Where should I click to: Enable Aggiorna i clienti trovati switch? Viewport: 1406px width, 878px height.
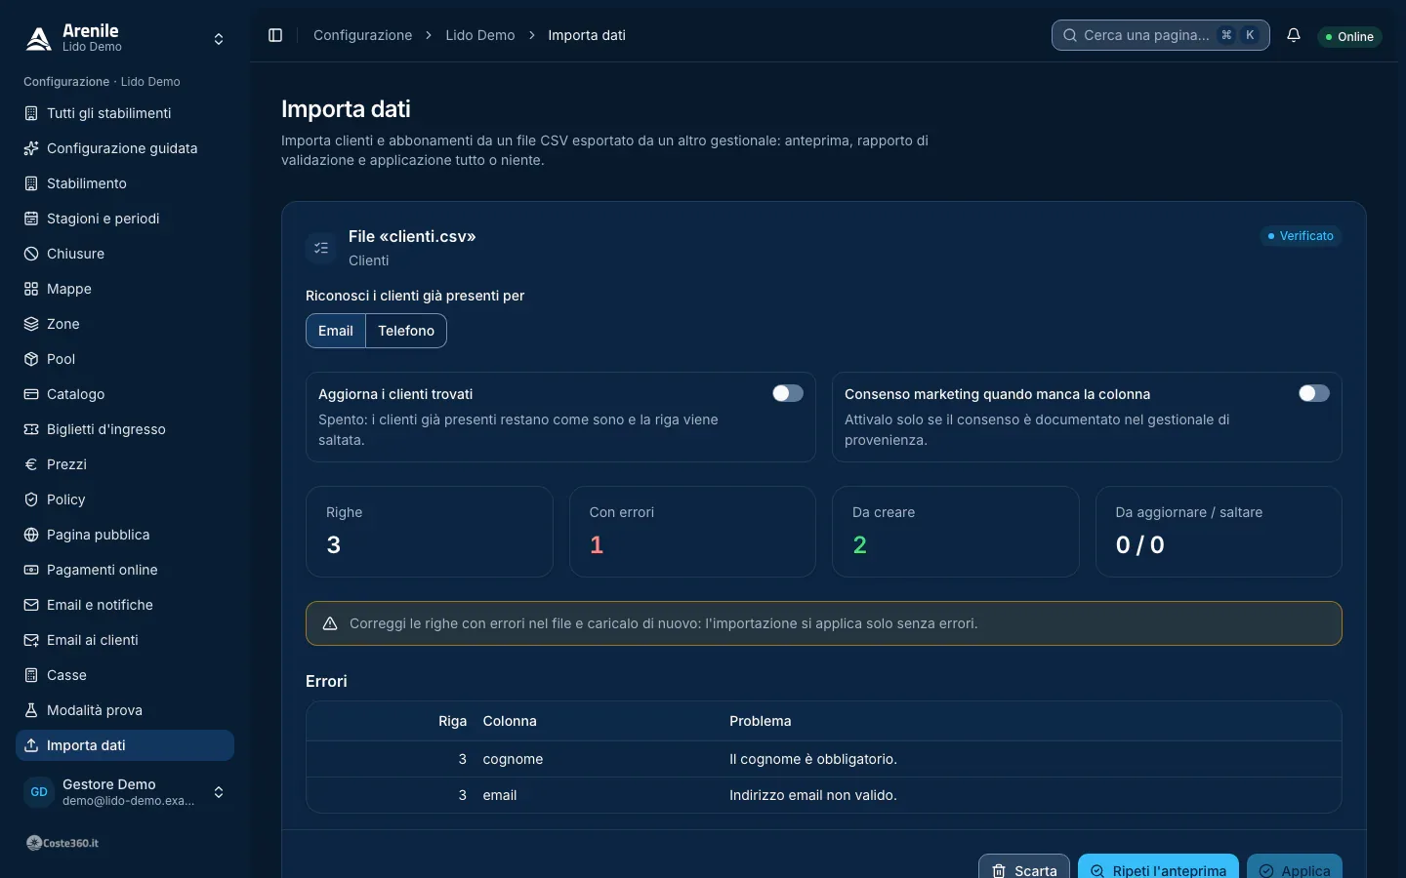pyautogui.click(x=788, y=393)
